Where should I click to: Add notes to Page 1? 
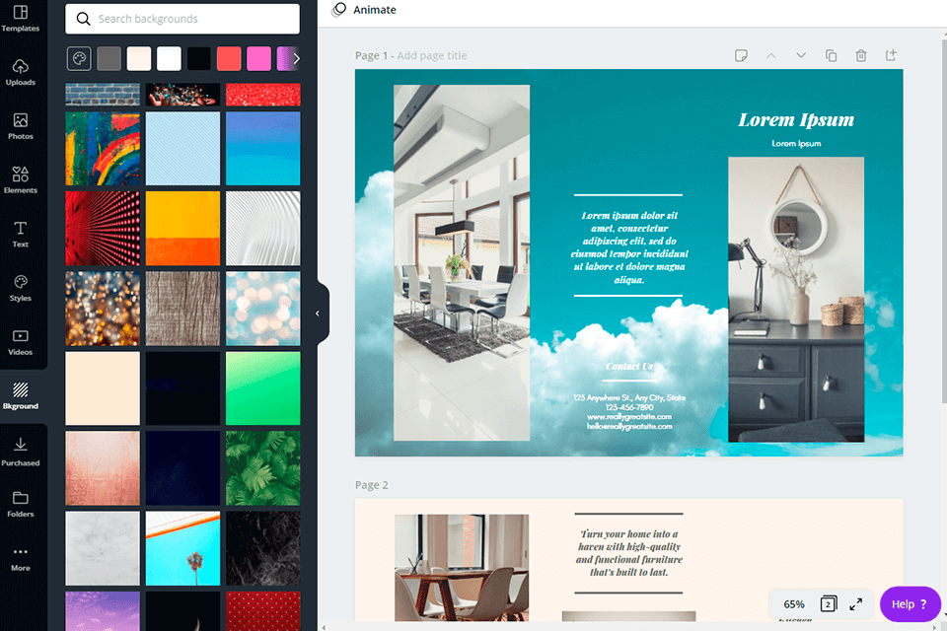741,55
